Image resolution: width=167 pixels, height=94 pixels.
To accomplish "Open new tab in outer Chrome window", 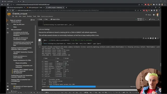I will tap(24, 2).
